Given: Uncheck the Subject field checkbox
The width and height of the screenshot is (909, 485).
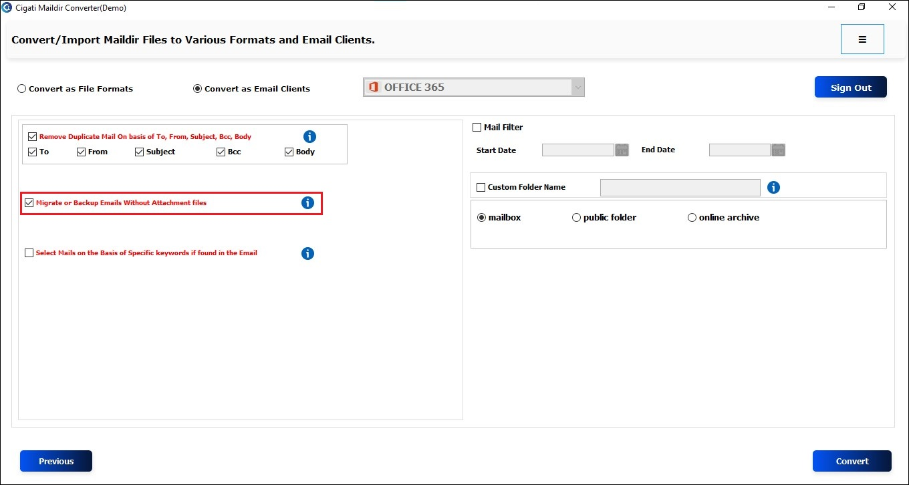Looking at the screenshot, I should point(139,152).
